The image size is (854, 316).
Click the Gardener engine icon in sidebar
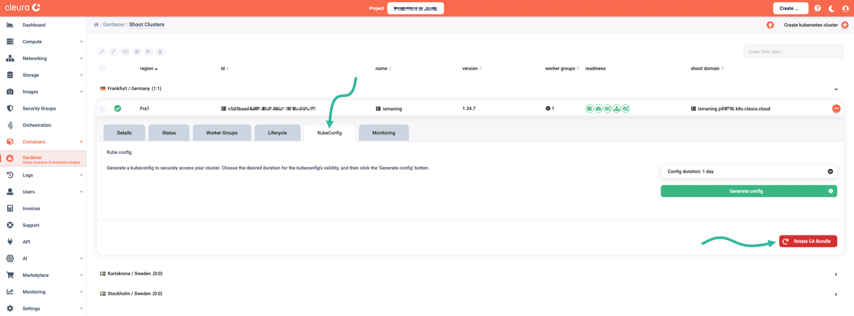(x=10, y=158)
